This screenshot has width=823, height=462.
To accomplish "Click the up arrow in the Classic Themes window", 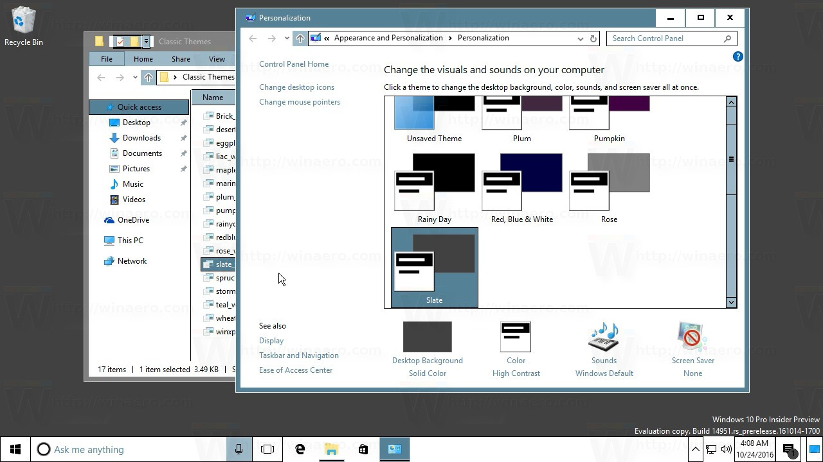I will [x=149, y=77].
